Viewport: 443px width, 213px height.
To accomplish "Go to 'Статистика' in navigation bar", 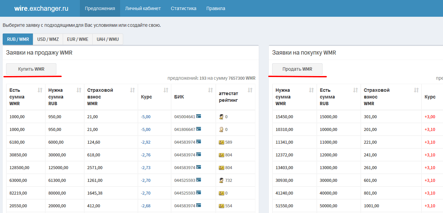I will [184, 8].
